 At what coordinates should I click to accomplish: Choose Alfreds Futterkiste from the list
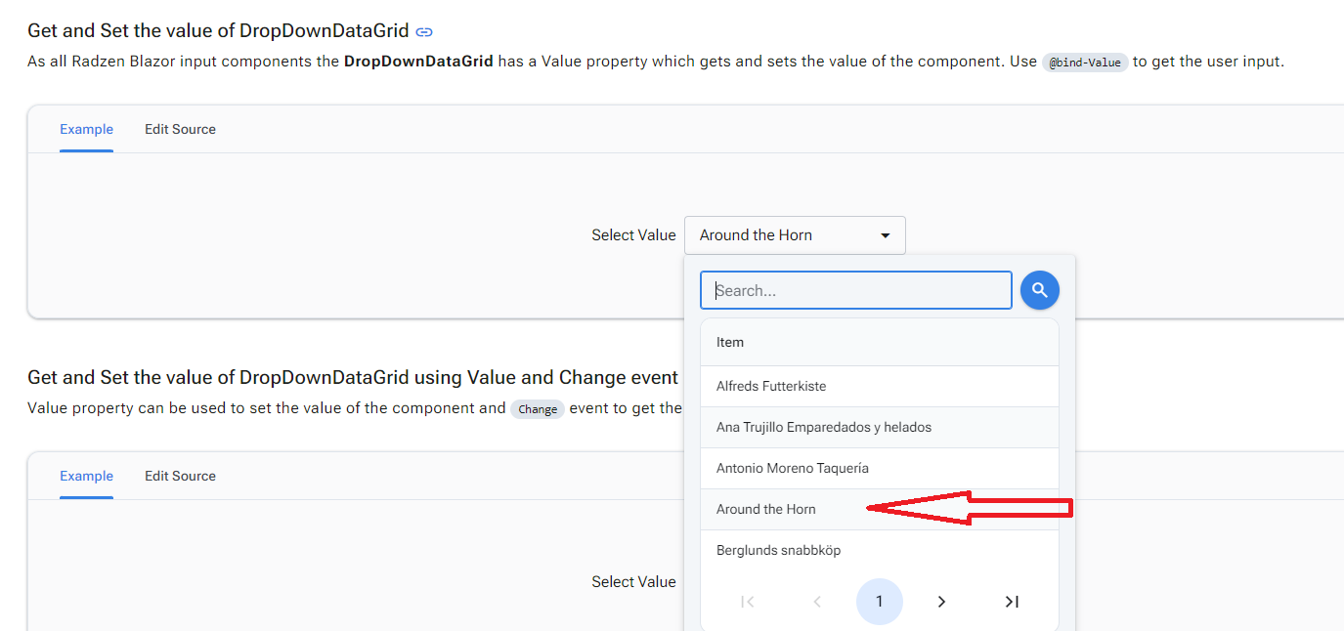click(x=880, y=387)
